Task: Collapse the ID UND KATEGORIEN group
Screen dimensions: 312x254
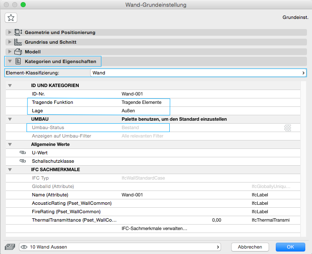Action: pyautogui.click(x=10, y=85)
